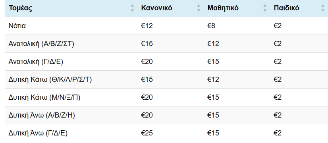The height and width of the screenshot is (143, 328).
Task: Sort table by Τομέας column arrows
Action: coord(132,8)
